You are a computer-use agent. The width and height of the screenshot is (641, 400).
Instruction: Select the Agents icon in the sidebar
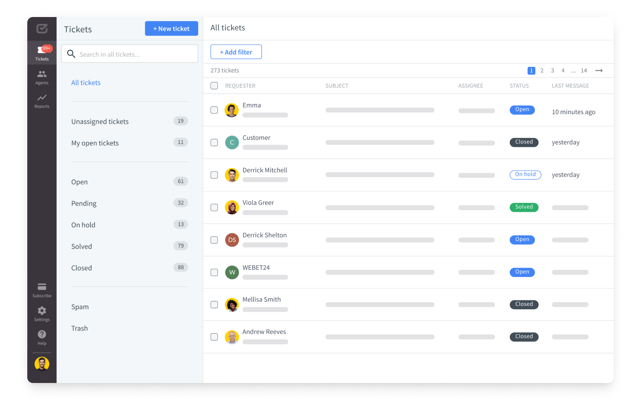(41, 76)
